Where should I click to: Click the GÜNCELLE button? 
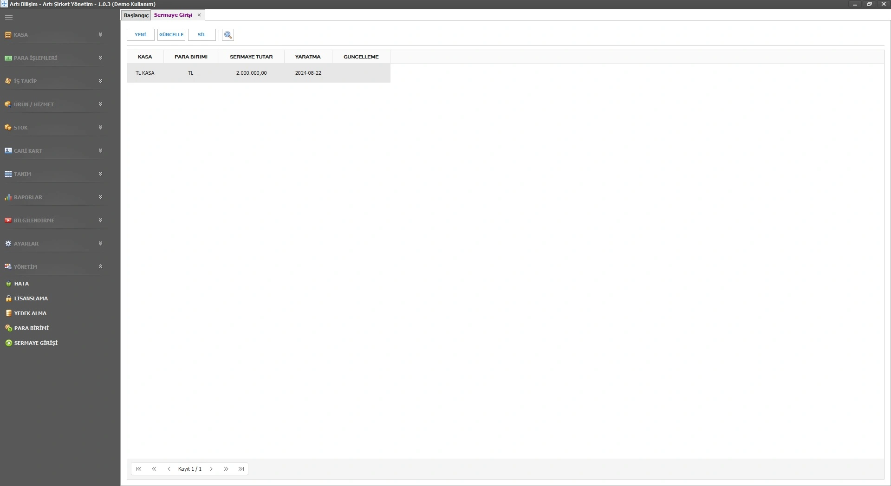pos(171,35)
